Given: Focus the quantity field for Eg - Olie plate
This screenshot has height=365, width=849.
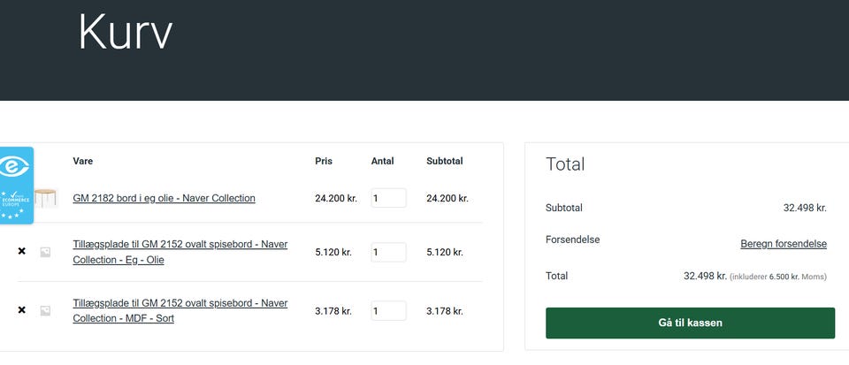Looking at the screenshot, I should [x=388, y=252].
